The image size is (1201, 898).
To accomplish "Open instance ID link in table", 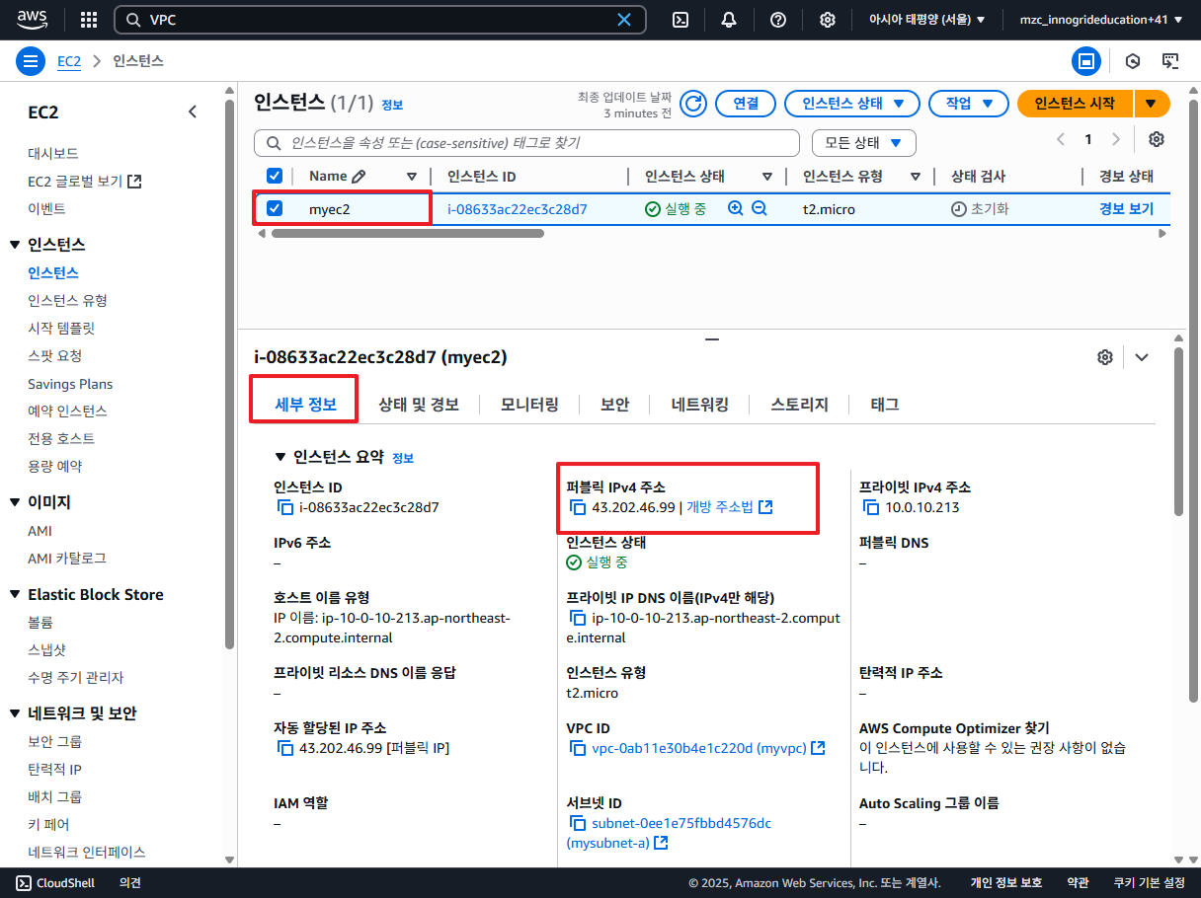I will click(x=518, y=209).
